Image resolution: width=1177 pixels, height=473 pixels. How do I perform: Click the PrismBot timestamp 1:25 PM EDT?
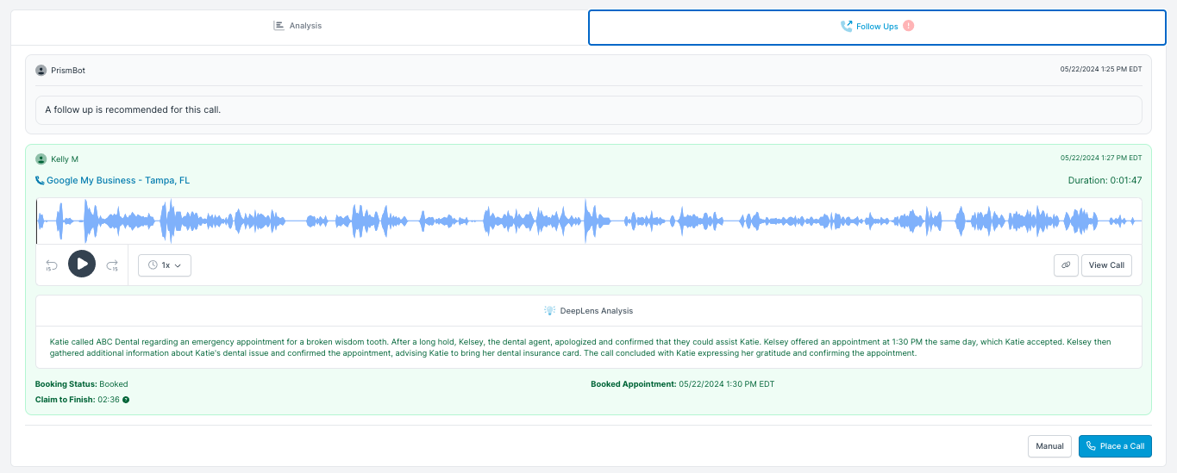[1101, 71]
